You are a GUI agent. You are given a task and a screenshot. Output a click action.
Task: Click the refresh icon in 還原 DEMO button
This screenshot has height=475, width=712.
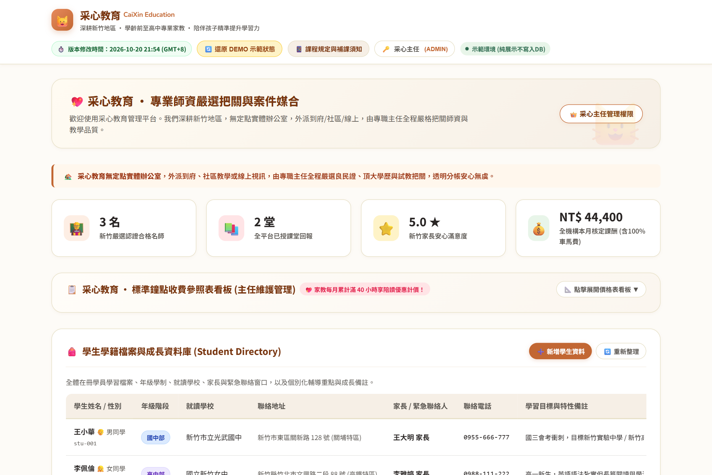[208, 49]
